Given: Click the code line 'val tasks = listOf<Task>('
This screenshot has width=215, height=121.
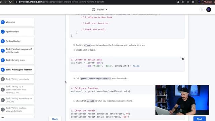Looking at the screenshot, I should 87,63.
